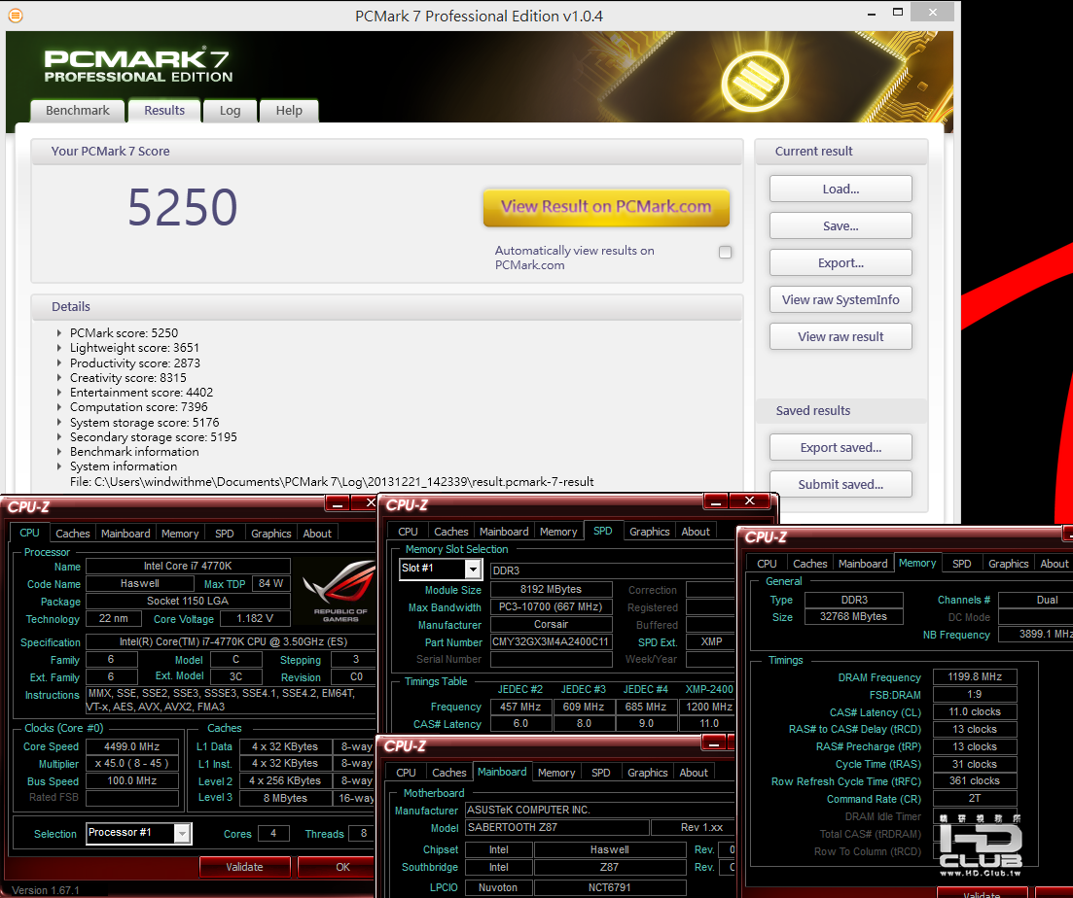Open Memory tab in CPU-Z CPU window
The width and height of the screenshot is (1073, 898).
click(x=180, y=534)
